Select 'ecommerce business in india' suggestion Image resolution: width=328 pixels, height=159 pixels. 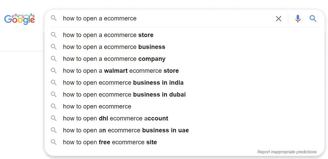point(123,83)
